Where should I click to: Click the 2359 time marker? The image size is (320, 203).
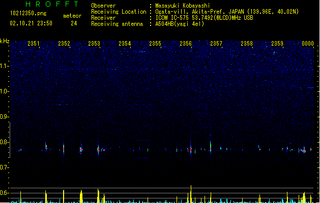click(277, 44)
